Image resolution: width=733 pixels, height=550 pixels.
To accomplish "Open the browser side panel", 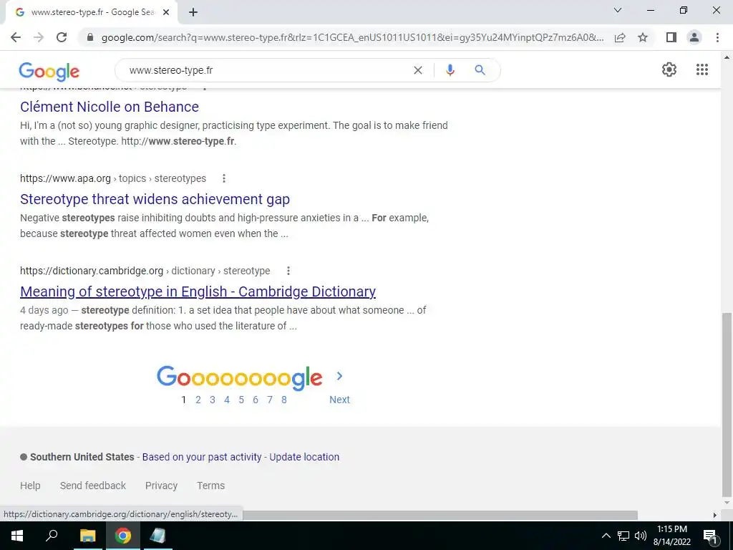I will [x=671, y=37].
